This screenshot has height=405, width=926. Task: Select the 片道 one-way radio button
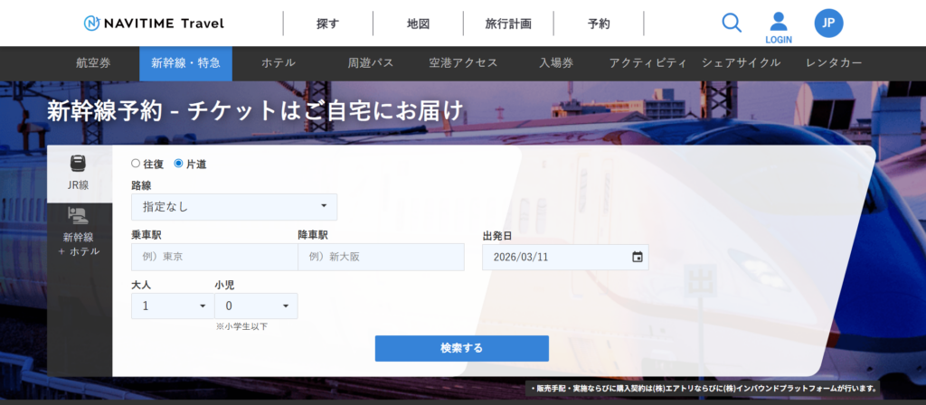178,164
